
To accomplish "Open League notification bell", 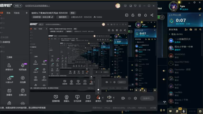I will tap(199, 9).
